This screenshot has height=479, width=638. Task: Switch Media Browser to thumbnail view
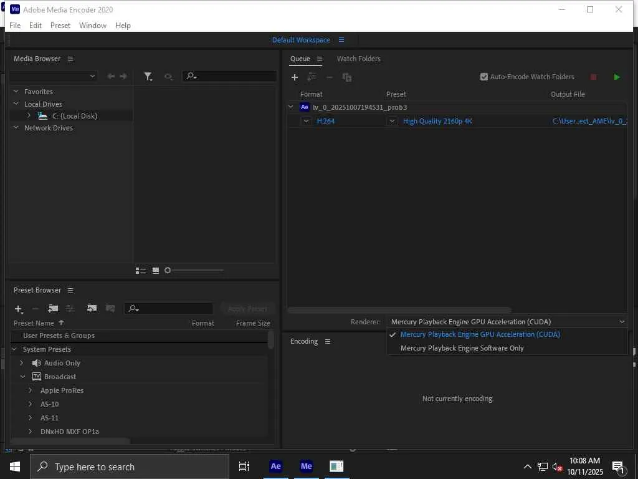click(x=155, y=271)
